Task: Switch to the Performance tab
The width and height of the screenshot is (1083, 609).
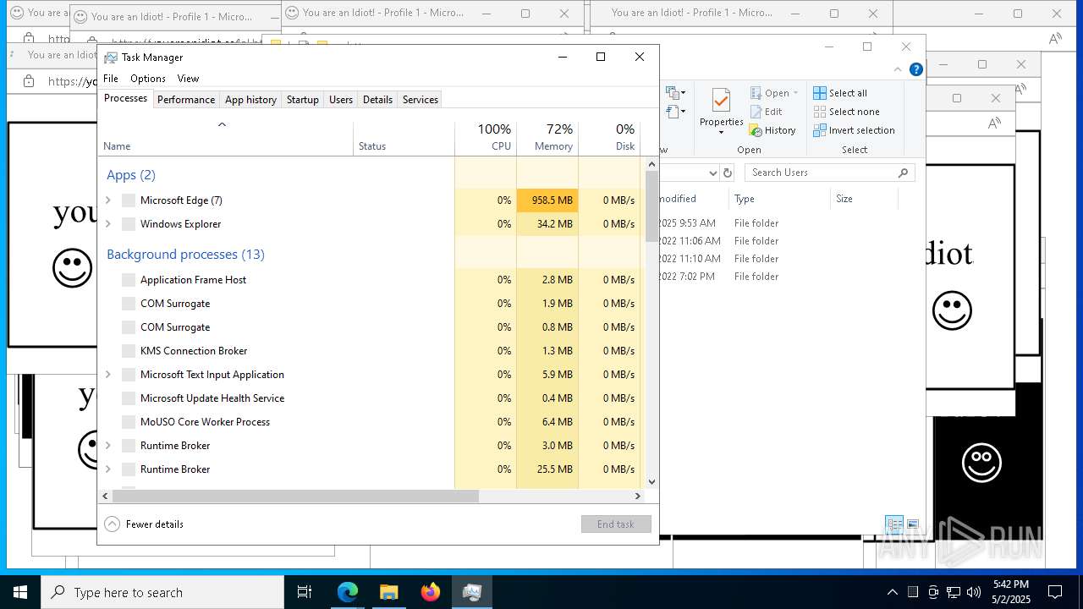Action: 186,100
